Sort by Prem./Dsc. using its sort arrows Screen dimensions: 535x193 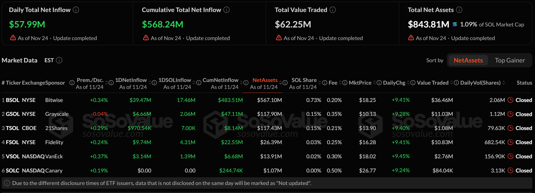point(106,83)
